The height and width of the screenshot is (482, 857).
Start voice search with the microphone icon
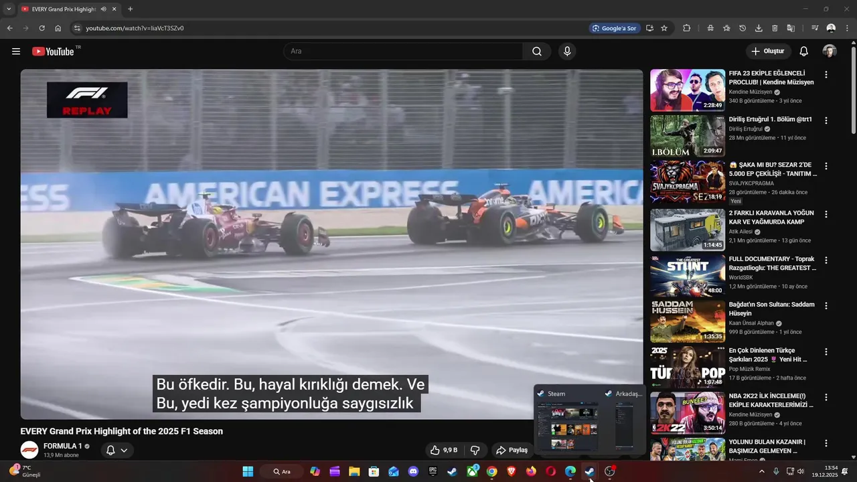[x=567, y=52]
